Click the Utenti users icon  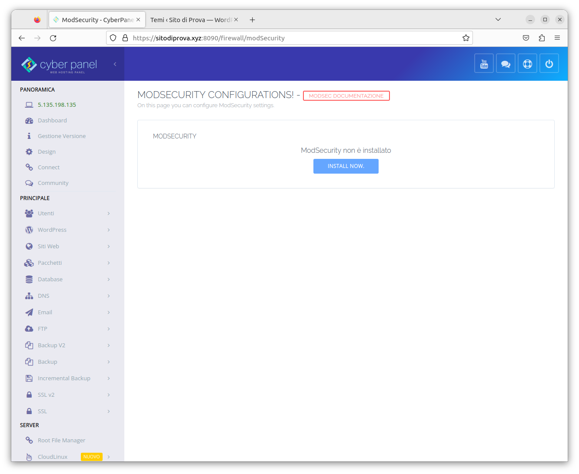pos(29,213)
